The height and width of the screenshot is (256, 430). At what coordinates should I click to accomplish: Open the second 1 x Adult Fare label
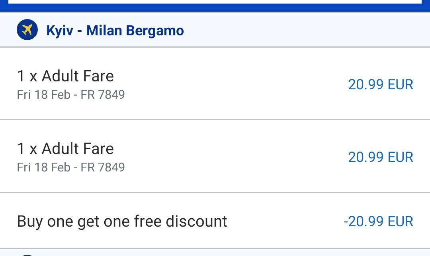point(65,149)
